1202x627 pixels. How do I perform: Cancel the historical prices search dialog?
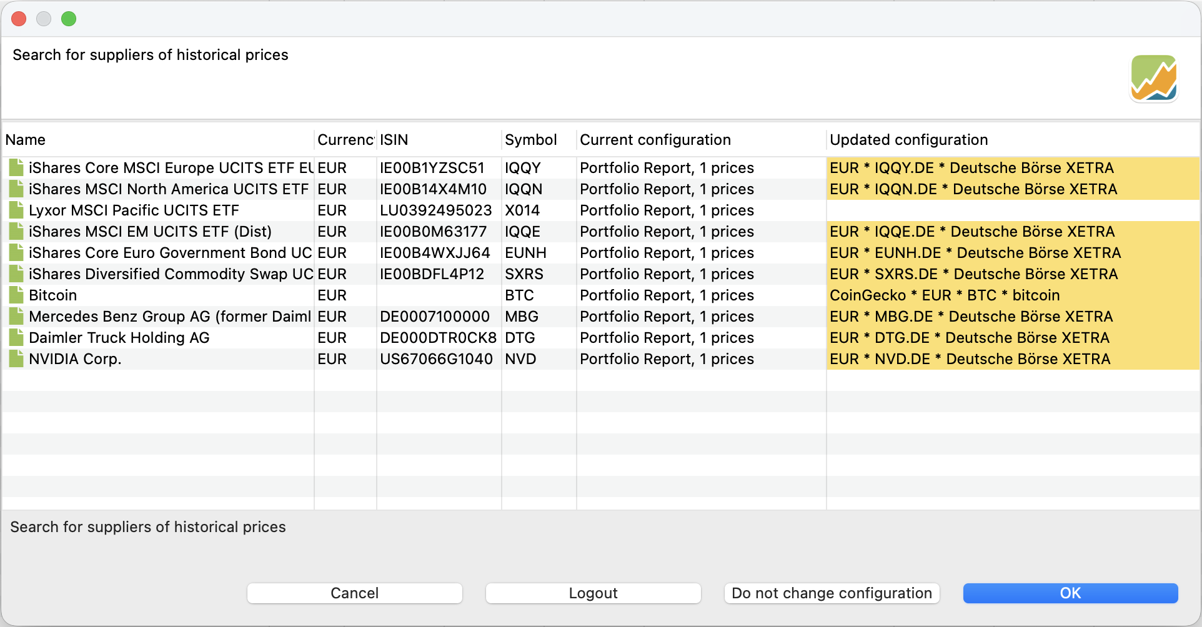click(354, 593)
